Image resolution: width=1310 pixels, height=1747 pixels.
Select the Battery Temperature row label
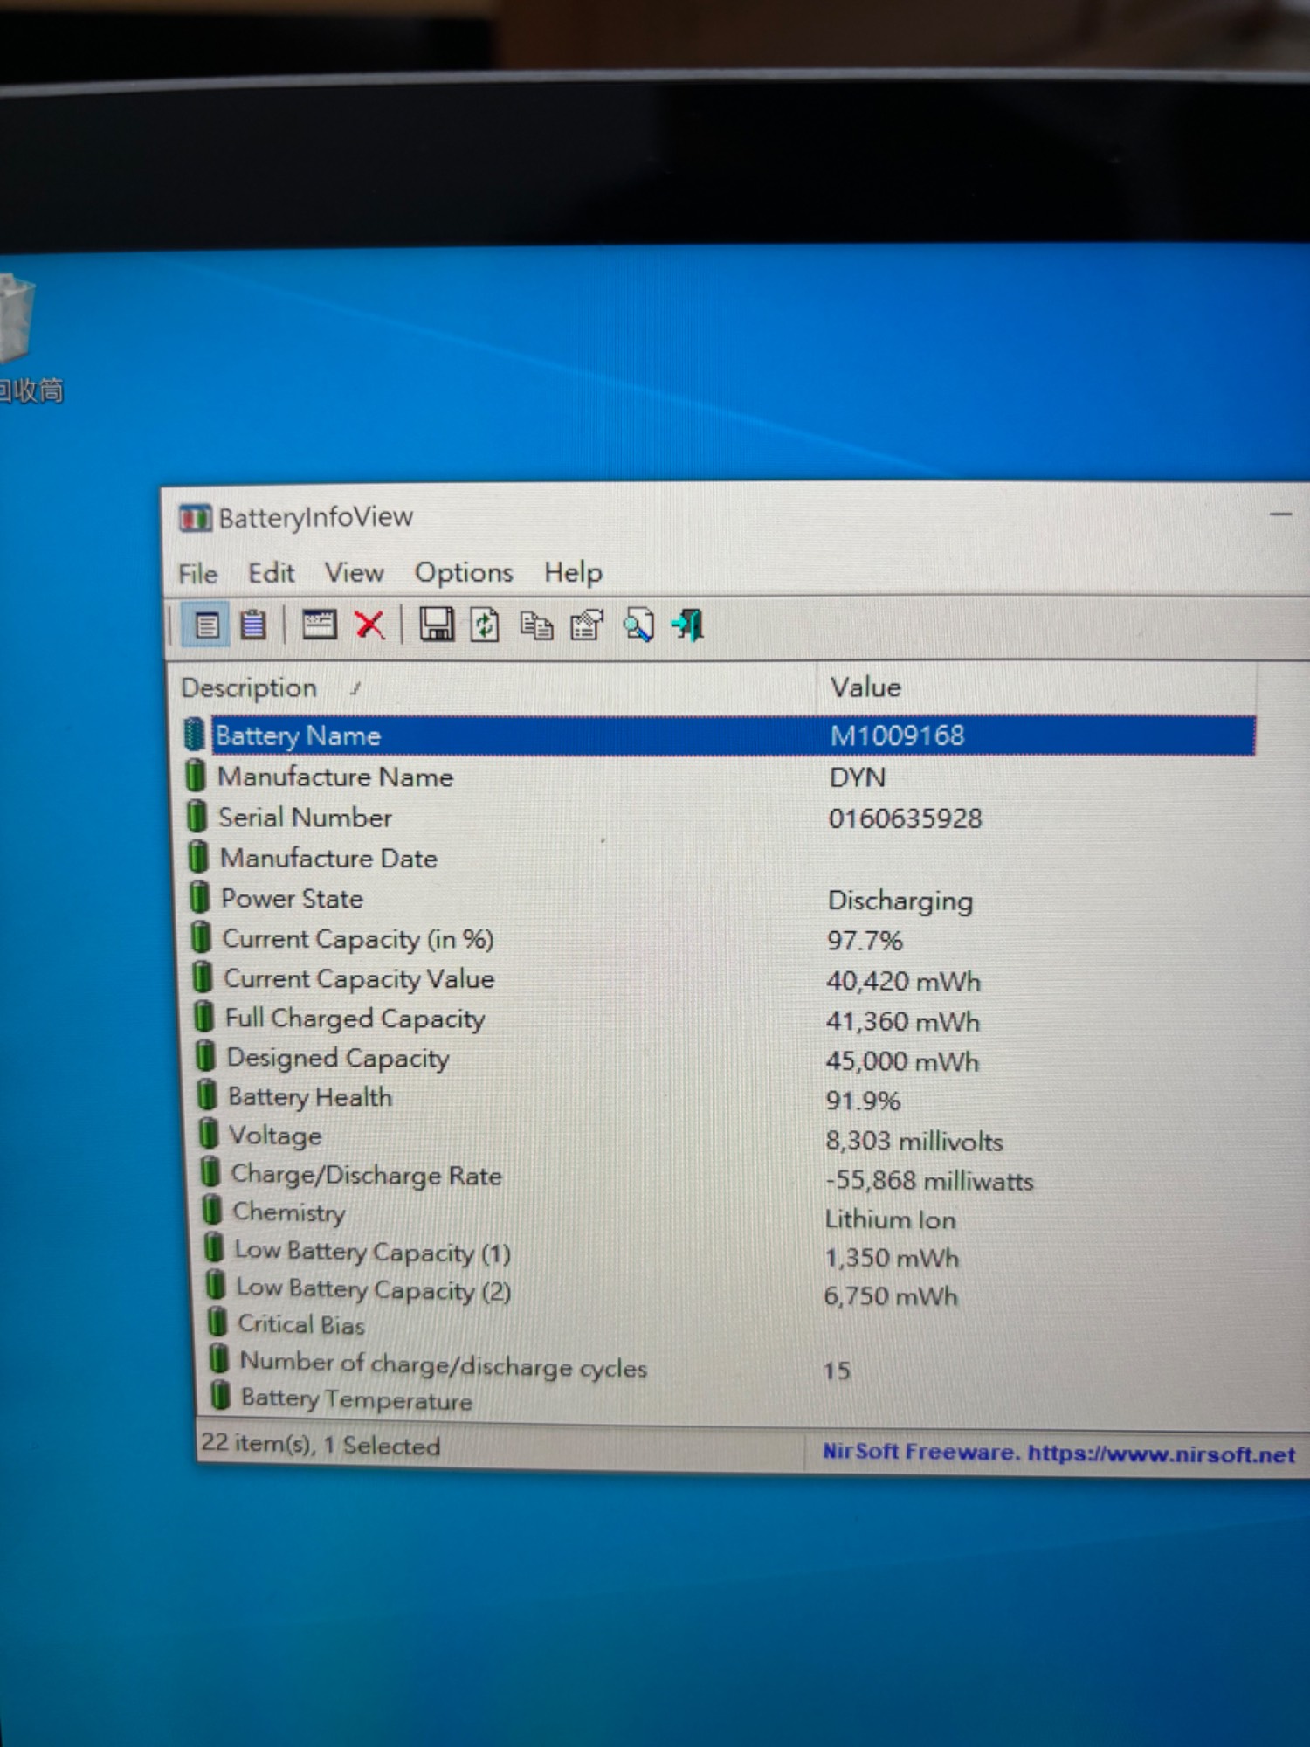click(356, 1399)
